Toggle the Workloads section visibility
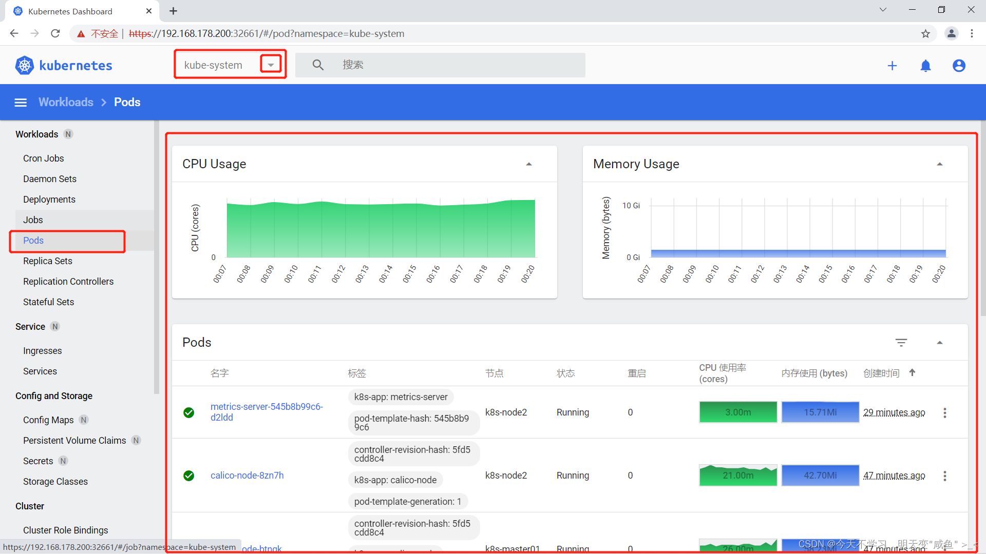The height and width of the screenshot is (554, 986). point(36,134)
